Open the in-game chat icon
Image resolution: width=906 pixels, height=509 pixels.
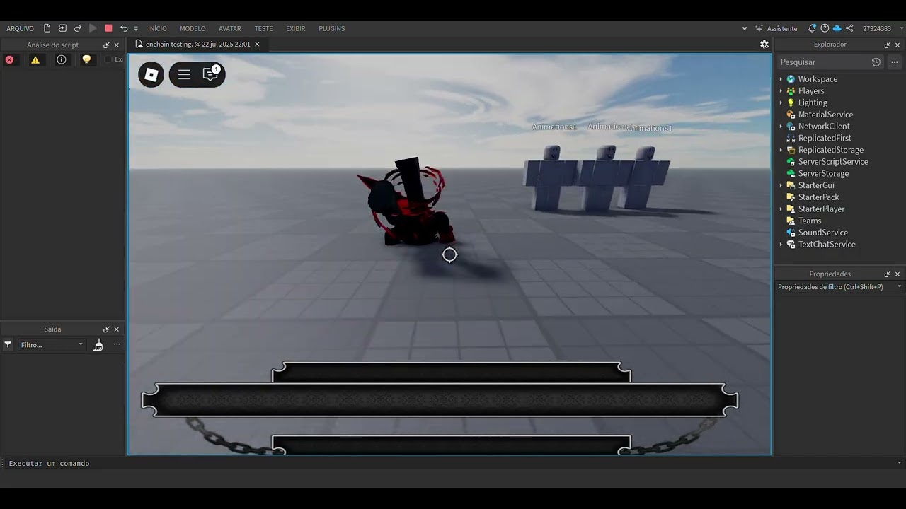(211, 74)
